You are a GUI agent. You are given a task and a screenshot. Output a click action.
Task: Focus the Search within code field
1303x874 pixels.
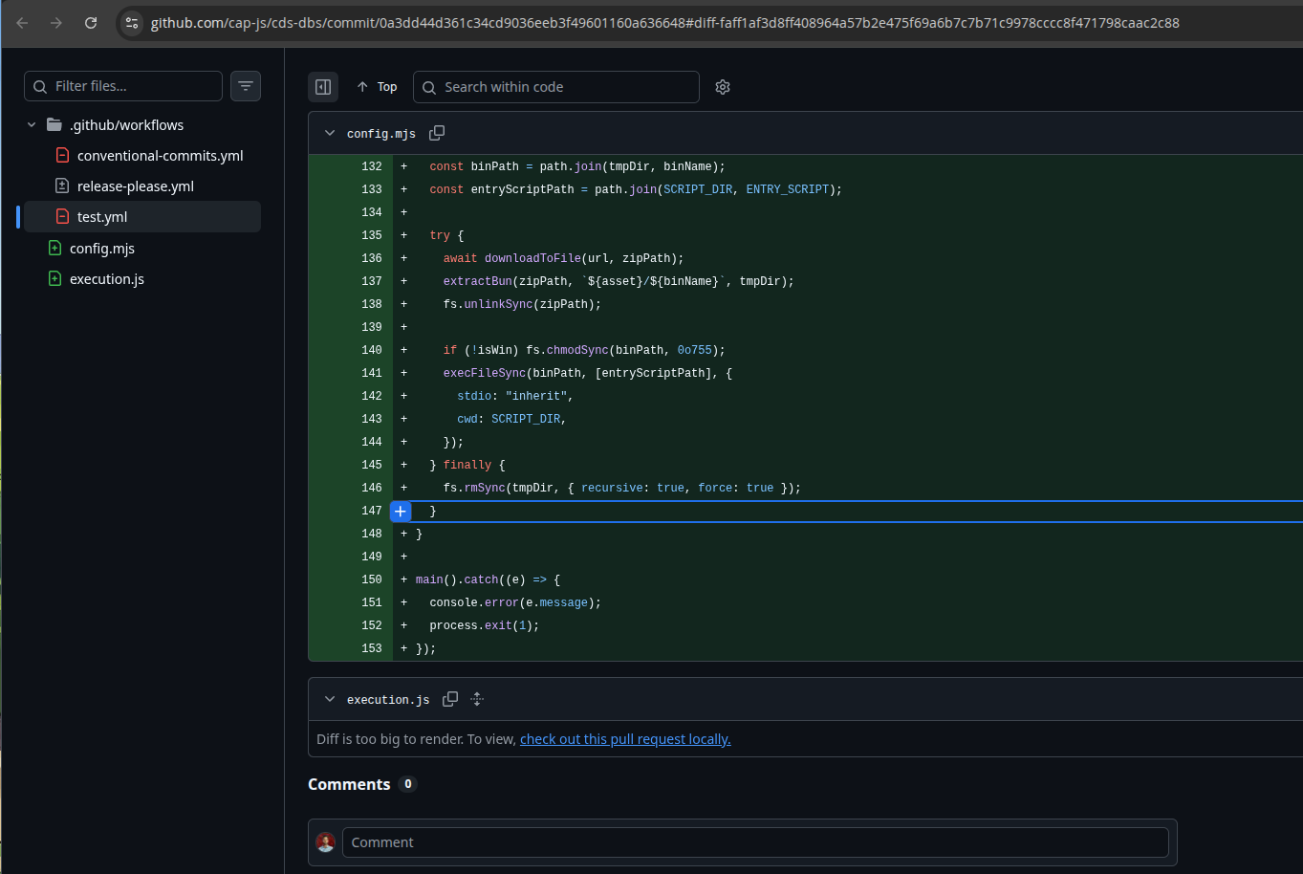tap(555, 87)
